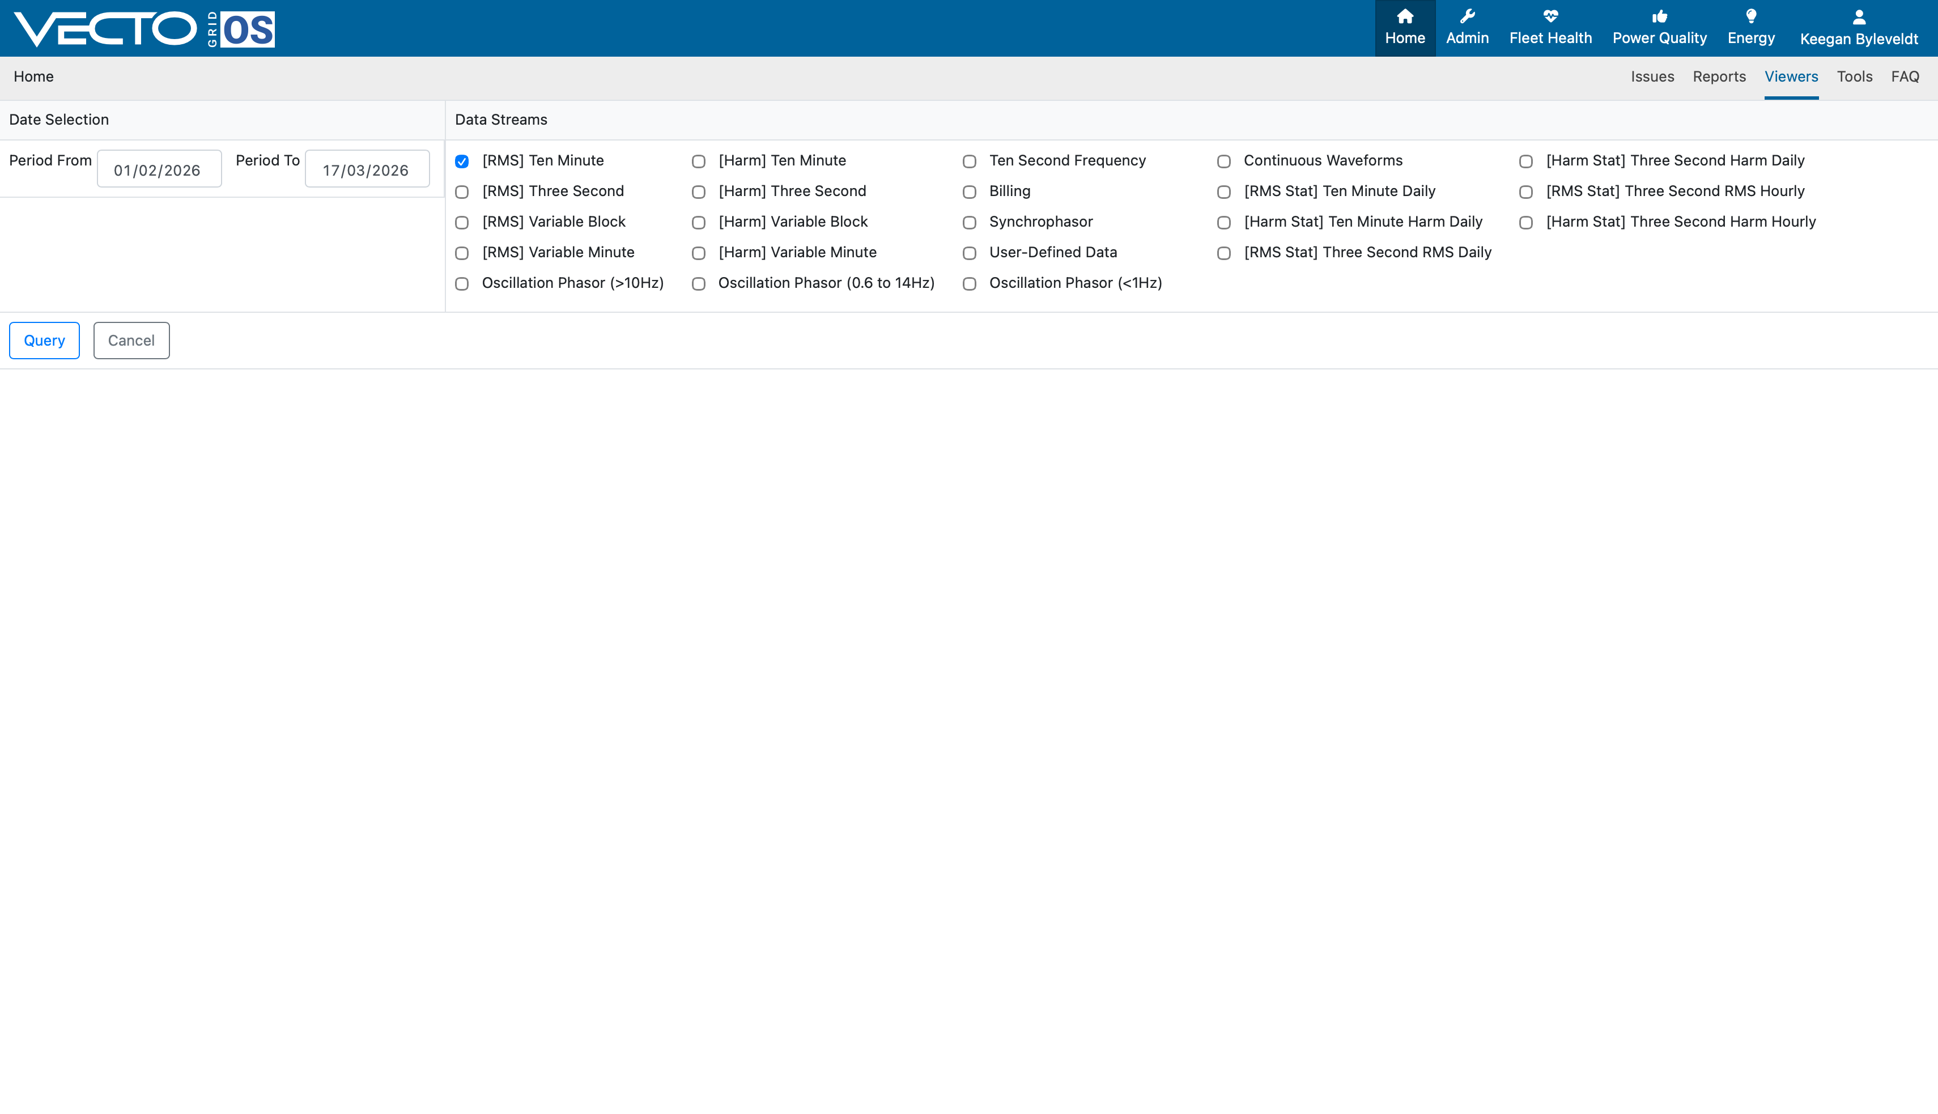
Task: Select the Viewers tab
Action: click(1790, 76)
